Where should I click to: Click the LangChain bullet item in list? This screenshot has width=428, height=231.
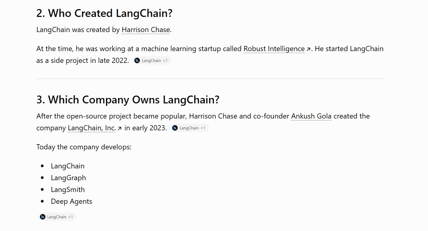pos(68,166)
